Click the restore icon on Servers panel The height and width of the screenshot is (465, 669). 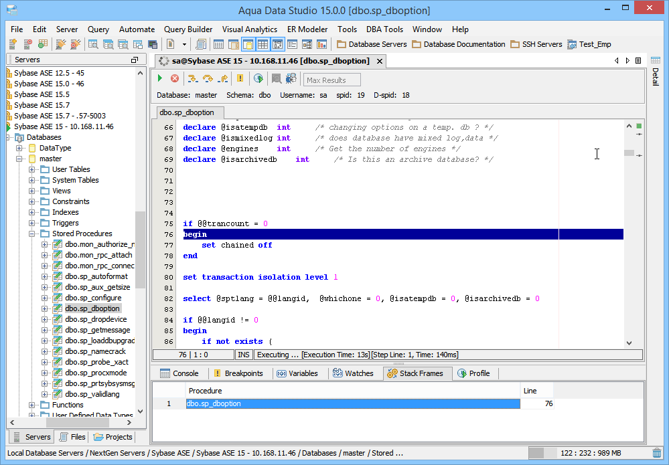[x=134, y=60]
